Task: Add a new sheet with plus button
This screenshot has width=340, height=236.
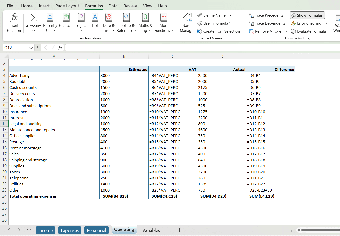Action: pyautogui.click(x=179, y=230)
